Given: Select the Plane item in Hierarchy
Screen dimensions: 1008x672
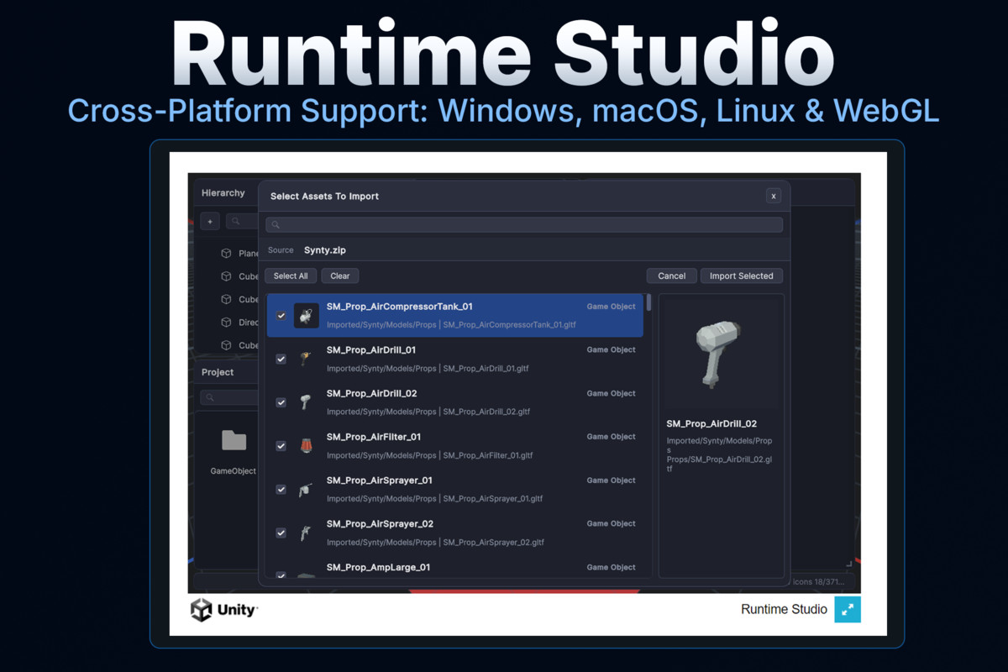Looking at the screenshot, I should 249,253.
